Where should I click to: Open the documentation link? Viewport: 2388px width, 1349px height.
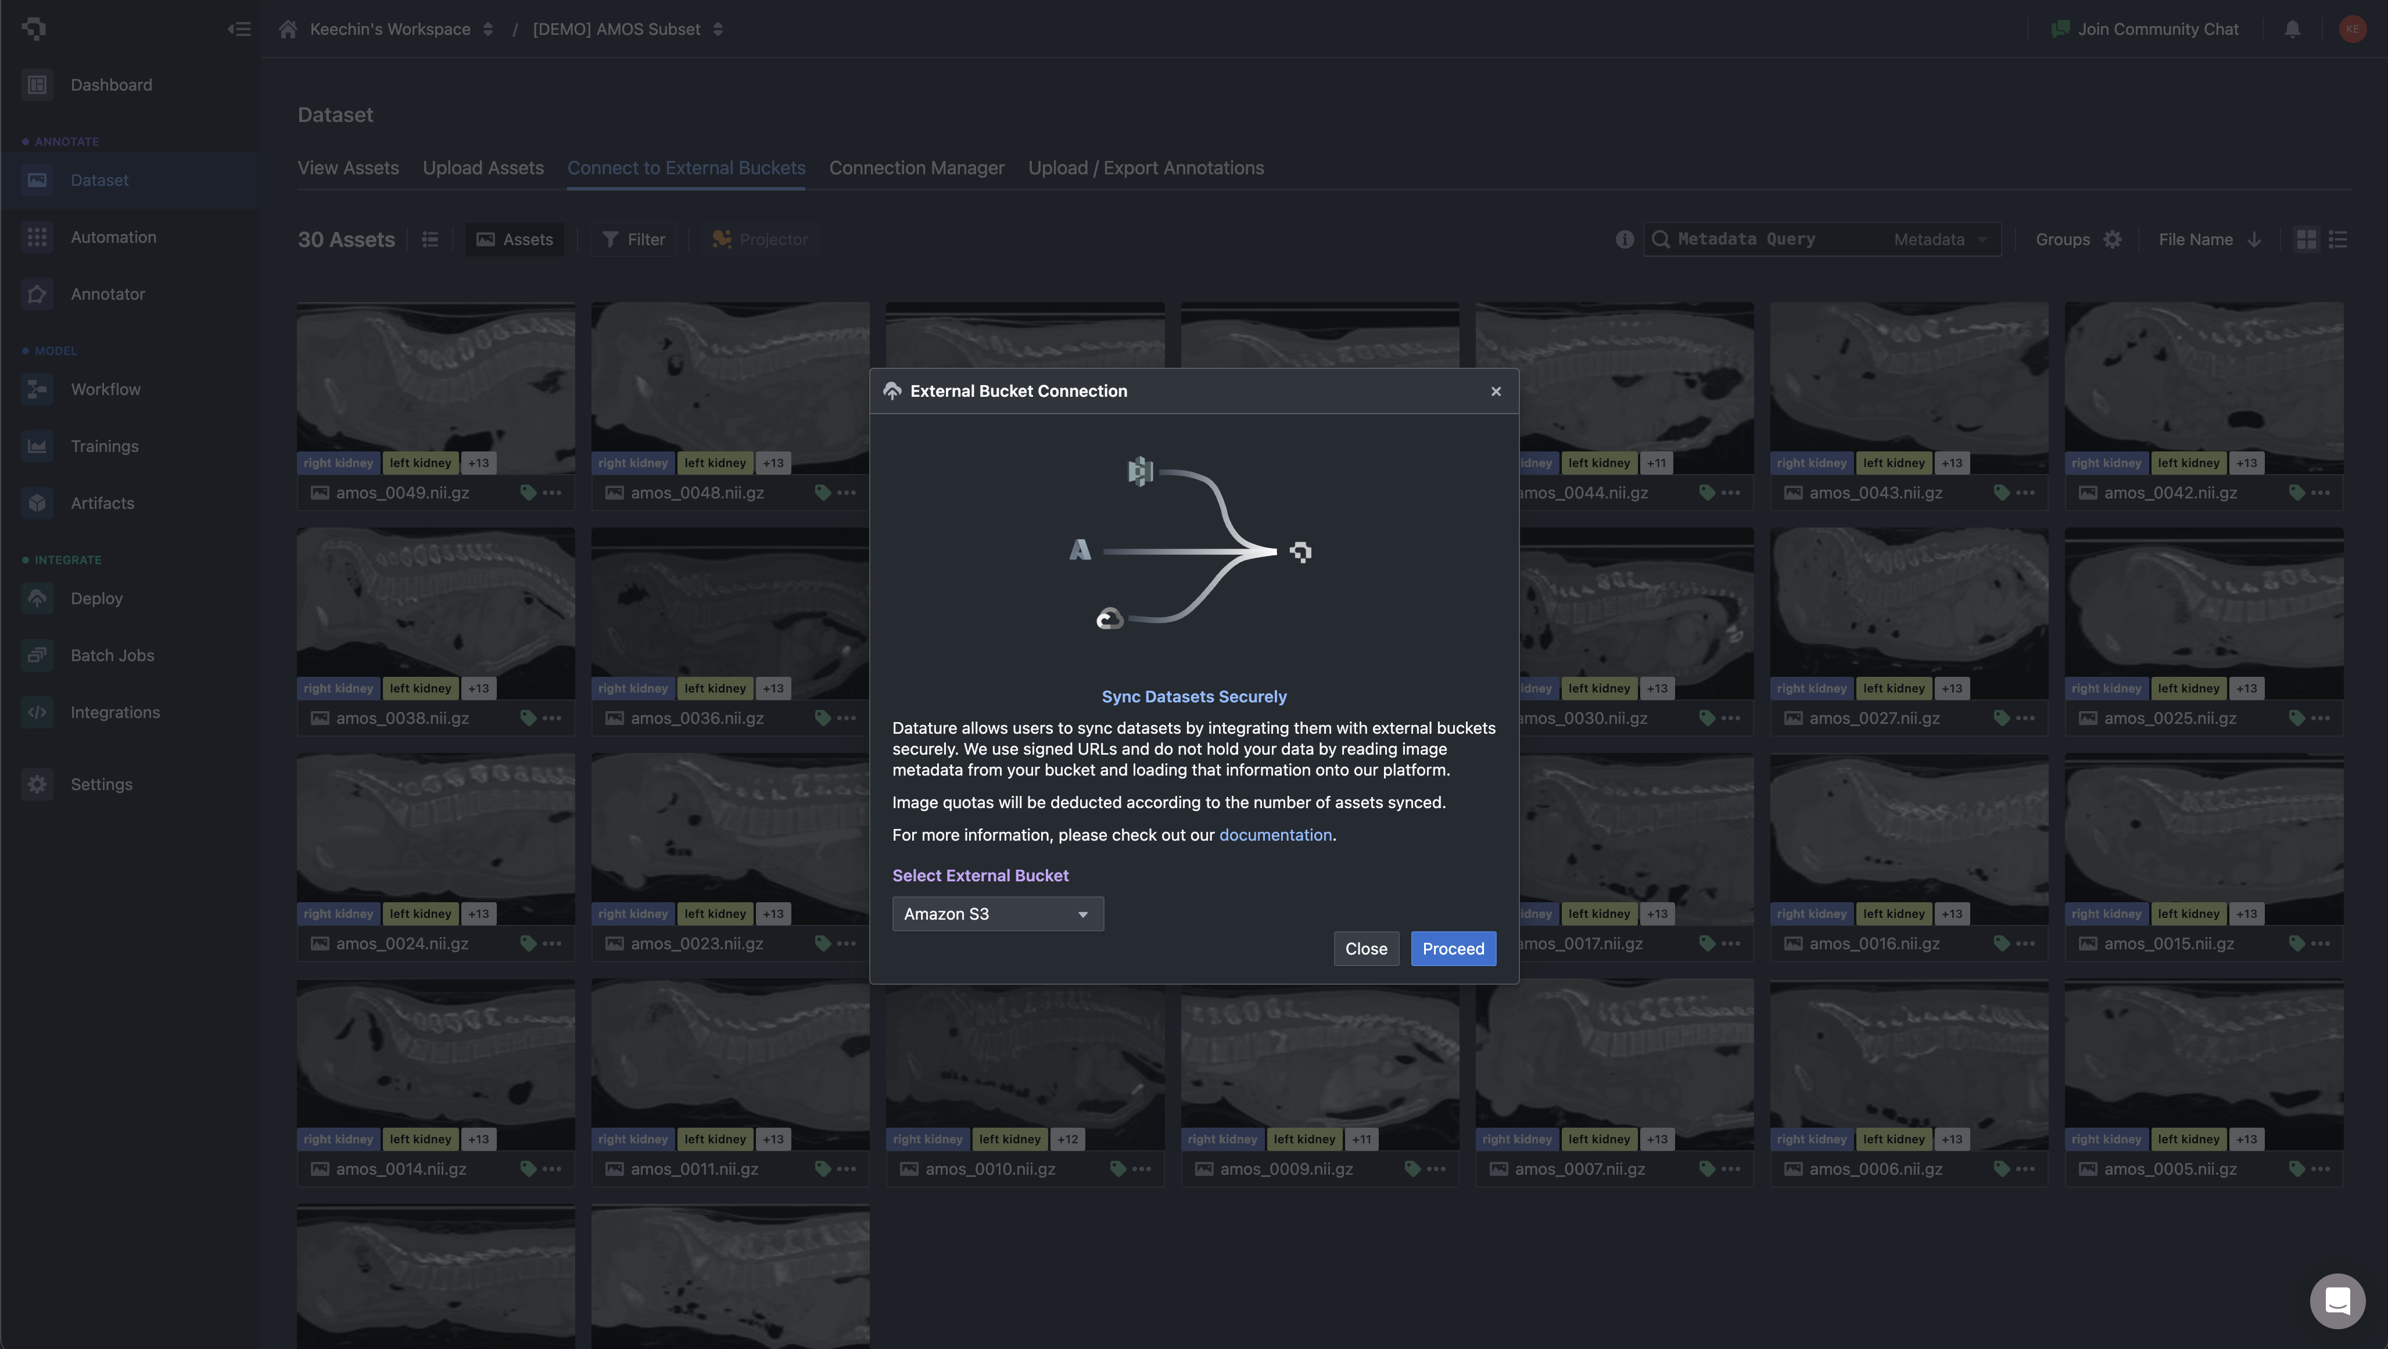[x=1275, y=834]
